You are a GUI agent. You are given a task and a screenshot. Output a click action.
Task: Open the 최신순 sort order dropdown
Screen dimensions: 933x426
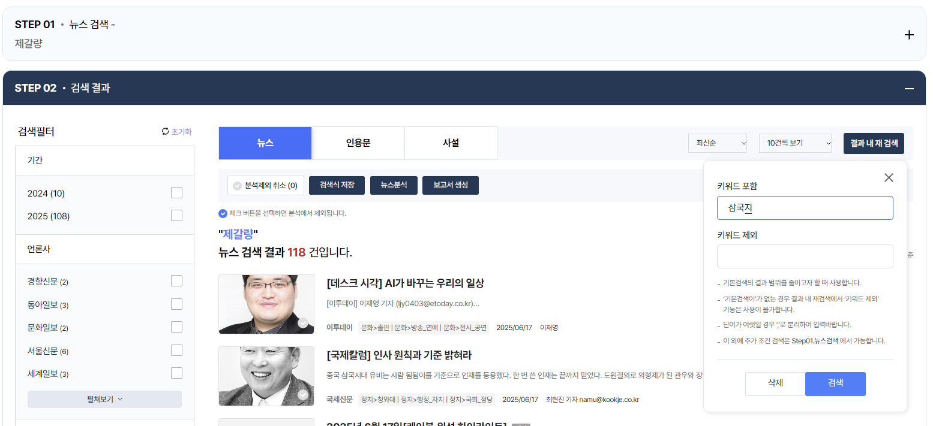click(x=717, y=143)
